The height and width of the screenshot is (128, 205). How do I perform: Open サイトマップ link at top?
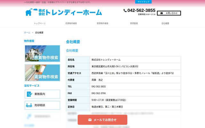[x=143, y=2]
